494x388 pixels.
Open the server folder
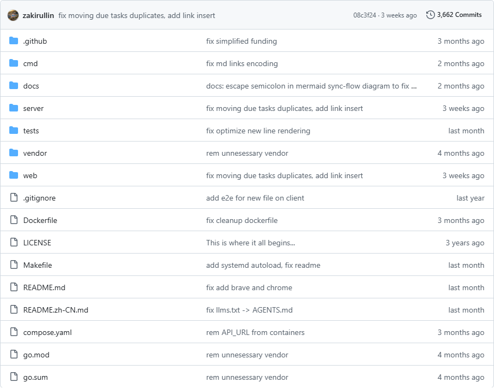pyautogui.click(x=33, y=108)
